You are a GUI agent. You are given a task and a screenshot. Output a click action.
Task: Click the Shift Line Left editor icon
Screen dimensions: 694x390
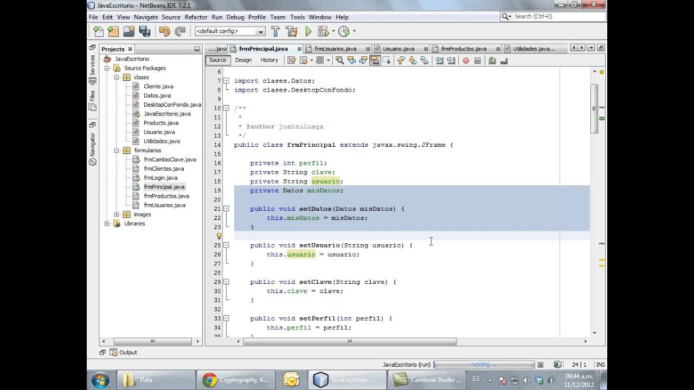coord(440,61)
